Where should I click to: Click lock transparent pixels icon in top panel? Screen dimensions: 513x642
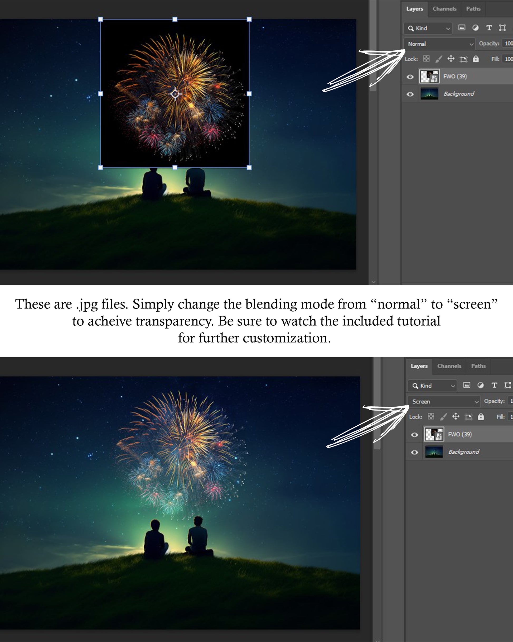427,59
